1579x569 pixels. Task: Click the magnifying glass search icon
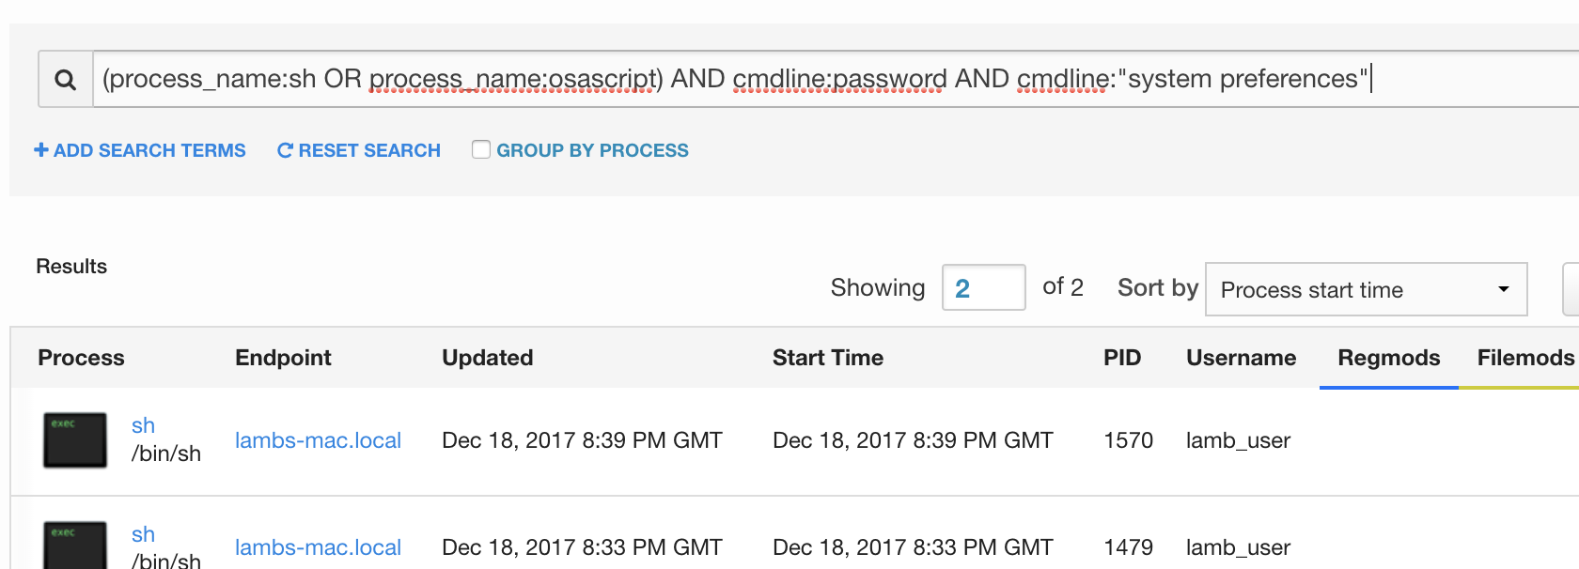65,80
